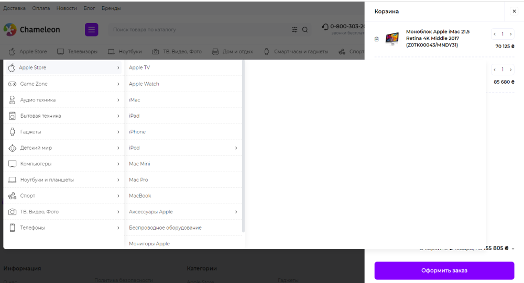Expand Аудио техника submenu chevron
Viewport: 524px width, 283px height.
point(118,100)
